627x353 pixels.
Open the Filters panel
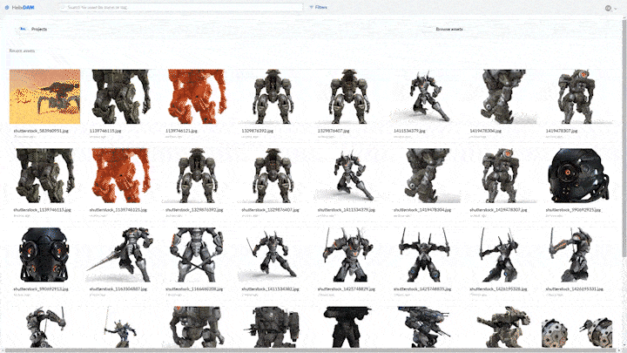[319, 7]
